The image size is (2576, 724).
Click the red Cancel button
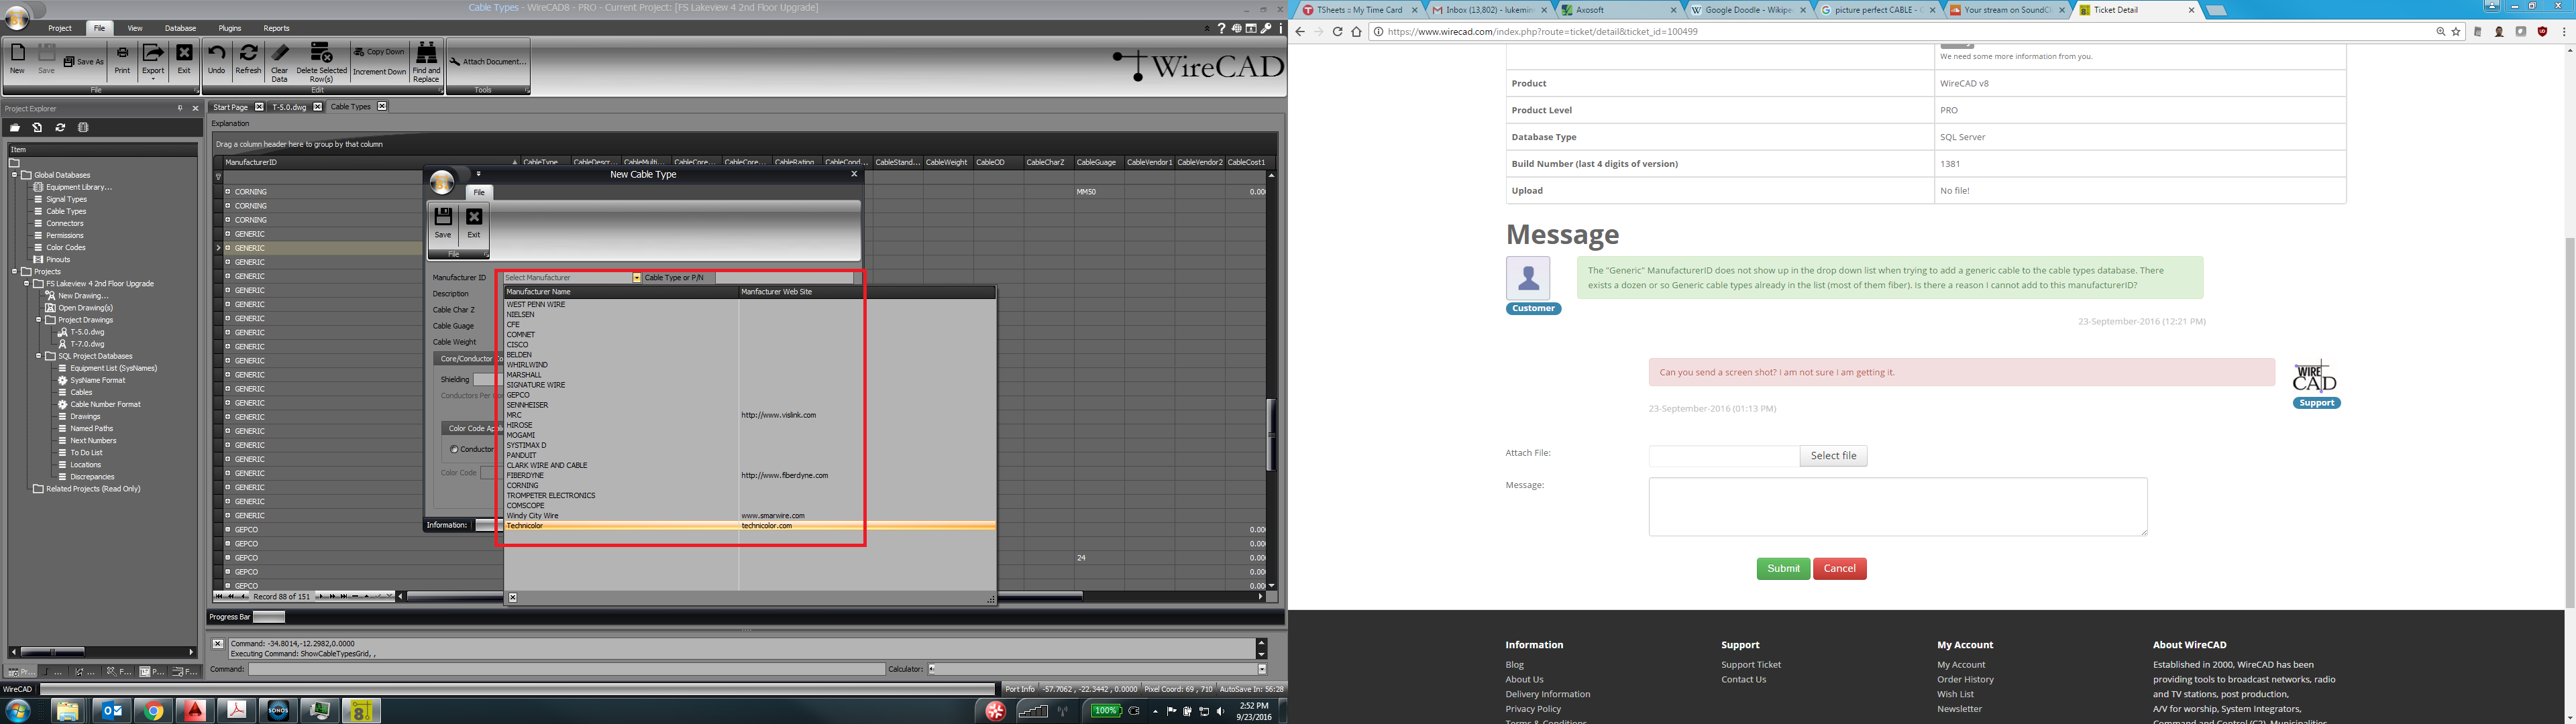tap(1840, 569)
